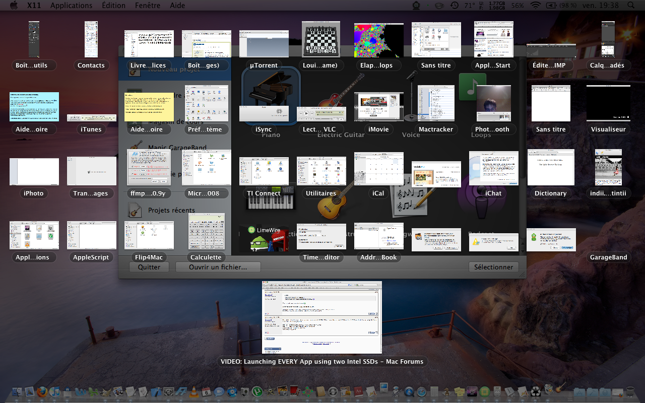This screenshot has width=645, height=403.
Task: Open the Finder icon in the Dock
Action: pyautogui.click(x=17, y=391)
